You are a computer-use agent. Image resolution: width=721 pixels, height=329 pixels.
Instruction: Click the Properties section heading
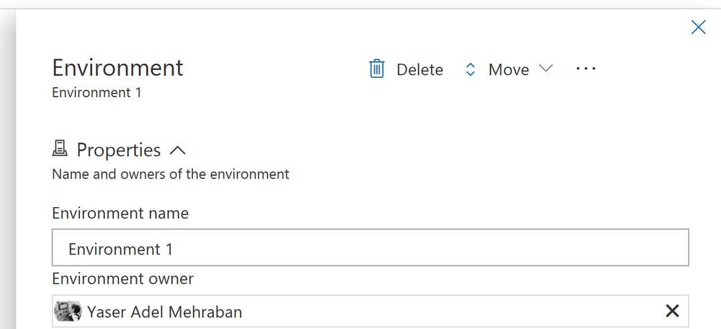tap(119, 150)
